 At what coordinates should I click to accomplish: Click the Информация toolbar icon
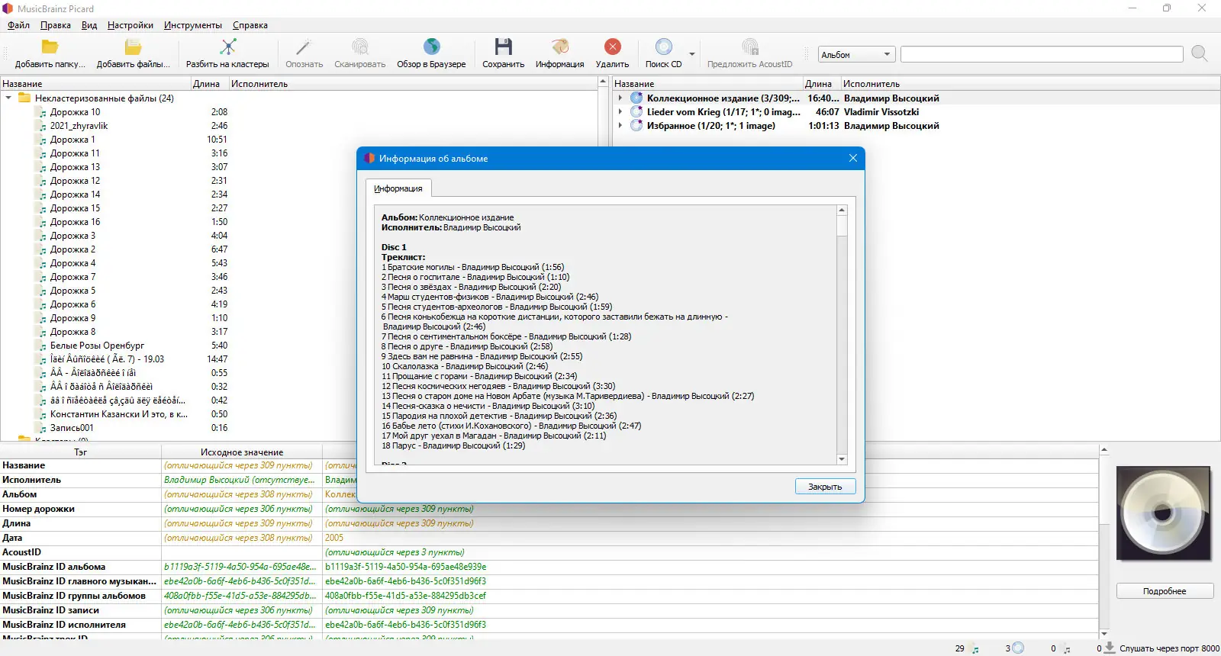560,47
